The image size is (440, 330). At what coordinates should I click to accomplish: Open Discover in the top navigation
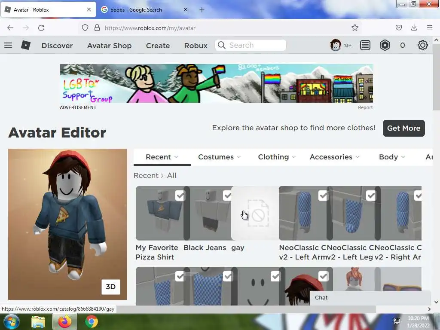tap(57, 46)
